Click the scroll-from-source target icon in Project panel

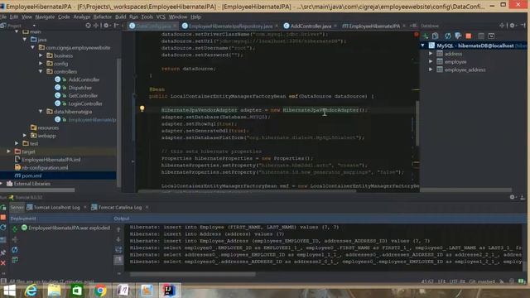[89, 26]
